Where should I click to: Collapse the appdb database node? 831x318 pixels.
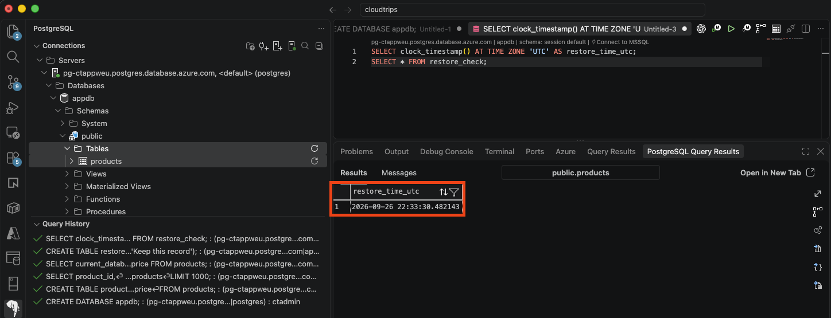tap(53, 98)
